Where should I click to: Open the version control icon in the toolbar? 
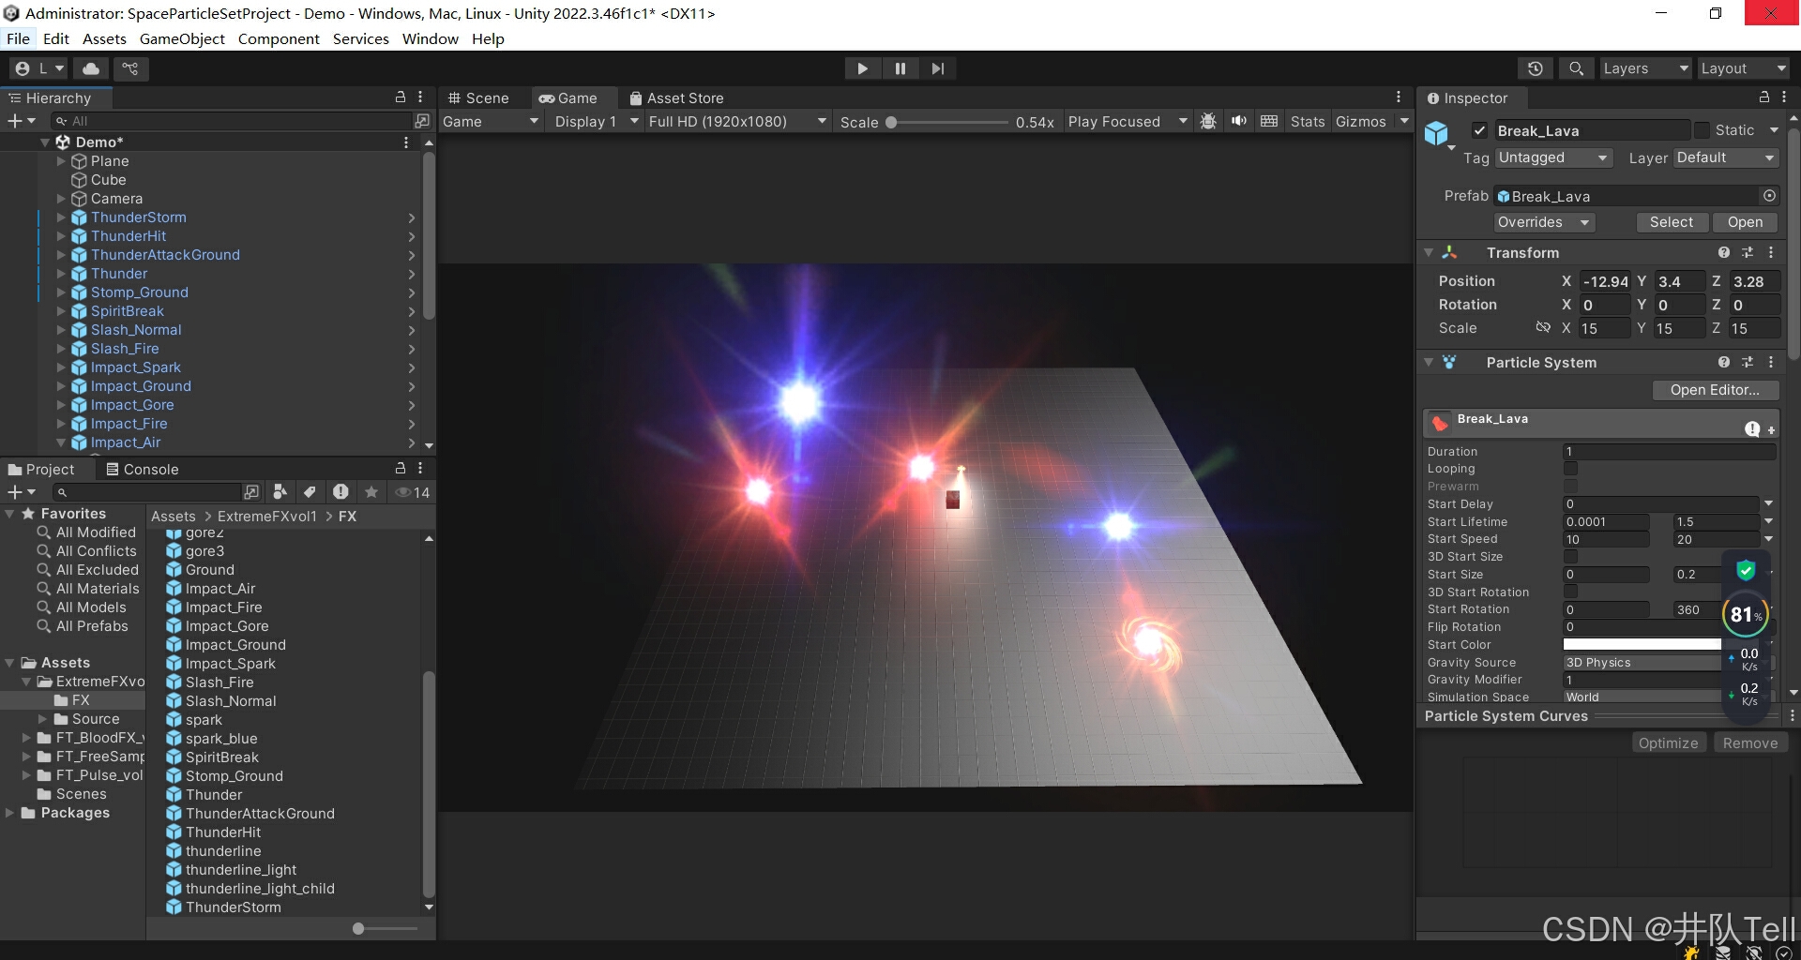[130, 68]
